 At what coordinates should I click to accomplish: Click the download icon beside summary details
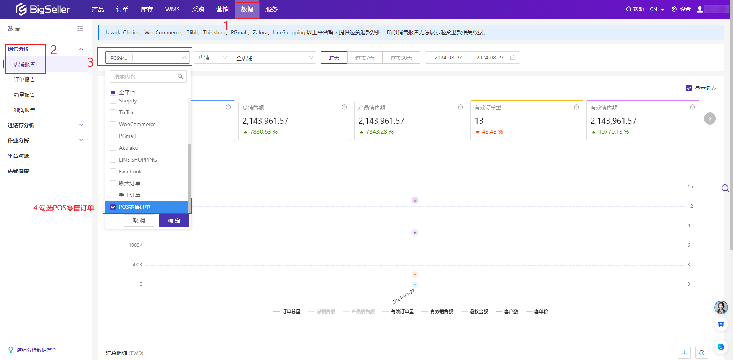[x=684, y=353]
